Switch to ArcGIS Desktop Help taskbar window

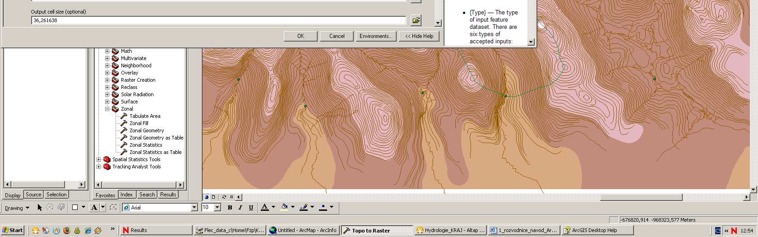tap(597, 230)
